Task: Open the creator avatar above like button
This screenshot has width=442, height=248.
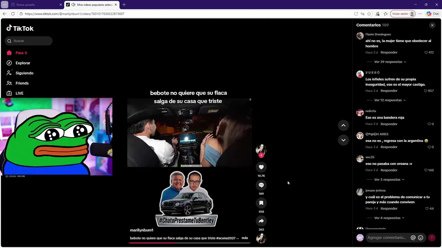Action: [x=261, y=149]
